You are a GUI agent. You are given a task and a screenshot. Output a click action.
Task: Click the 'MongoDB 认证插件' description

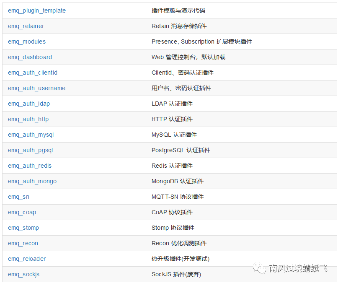click(x=178, y=182)
